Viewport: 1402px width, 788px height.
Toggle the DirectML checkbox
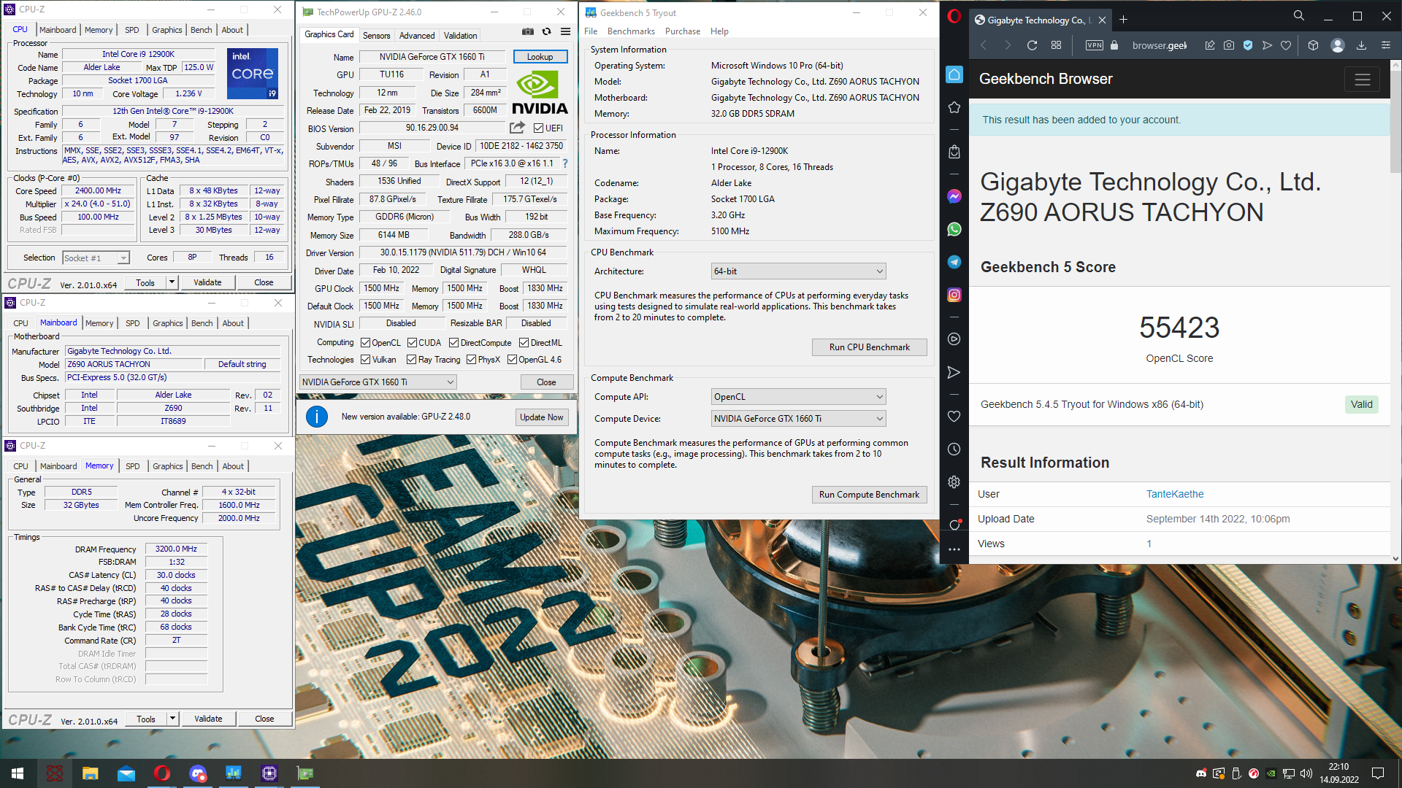524,343
